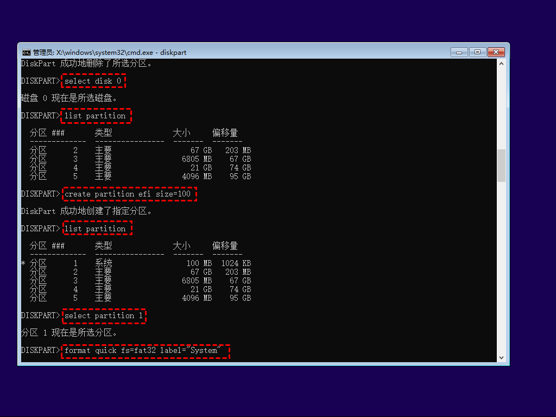Click the "create partition efi size=100" command
The height and width of the screenshot is (417, 556).
tap(128, 194)
